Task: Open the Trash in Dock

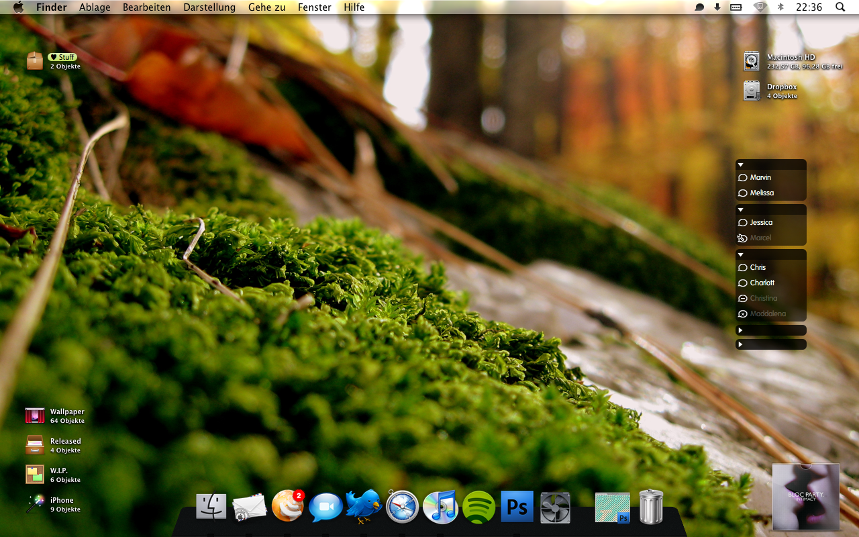Action: click(651, 507)
